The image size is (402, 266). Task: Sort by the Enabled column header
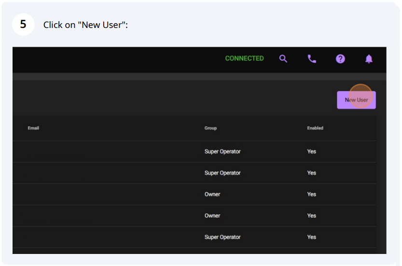tap(315, 128)
